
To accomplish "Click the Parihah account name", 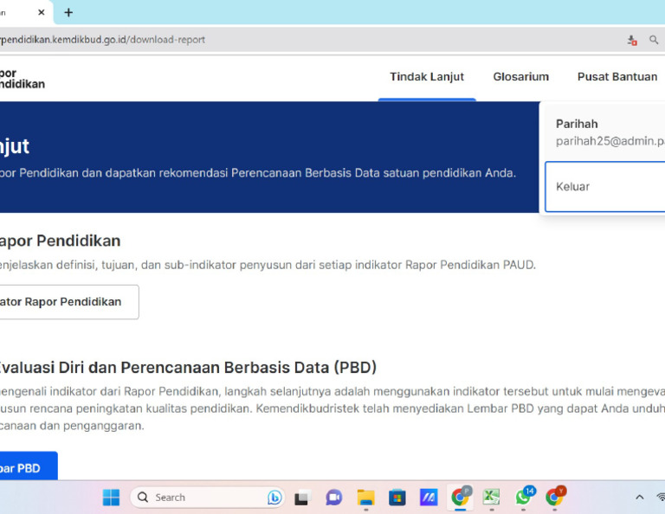I will tap(577, 124).
